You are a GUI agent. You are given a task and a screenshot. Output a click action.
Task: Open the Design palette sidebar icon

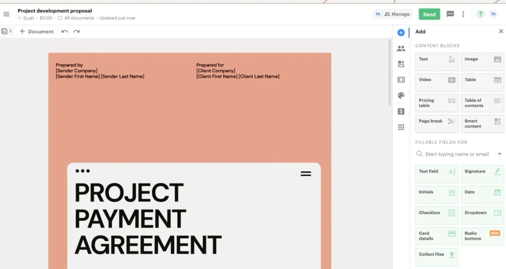coord(401,95)
